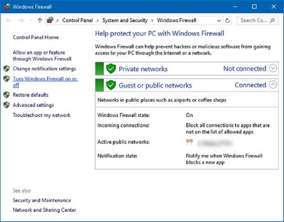Click the search magnifier icon
284x222 pixels.
[272, 20]
